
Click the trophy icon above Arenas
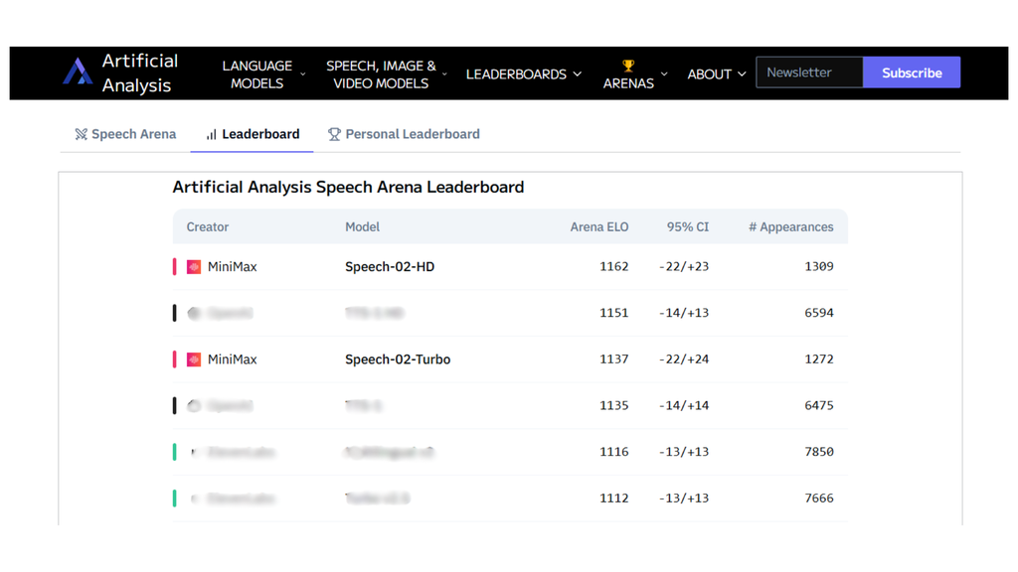628,65
